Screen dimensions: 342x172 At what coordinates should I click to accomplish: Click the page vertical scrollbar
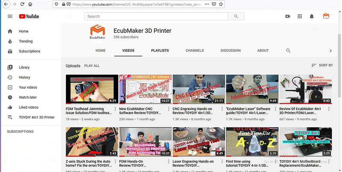click(339, 65)
